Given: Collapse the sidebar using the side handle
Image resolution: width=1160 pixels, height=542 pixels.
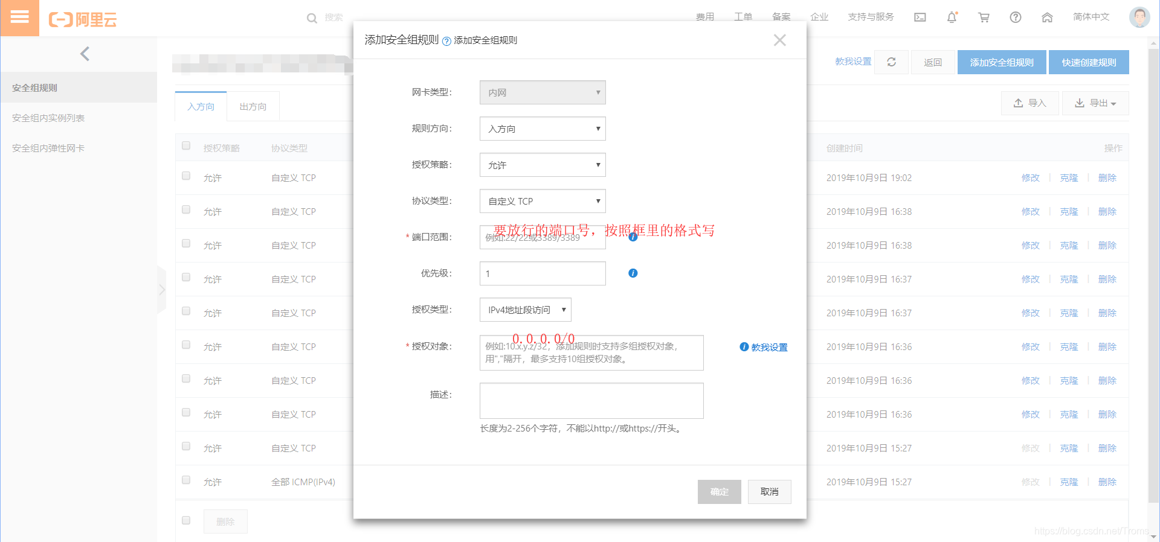Looking at the screenshot, I should coord(161,290).
